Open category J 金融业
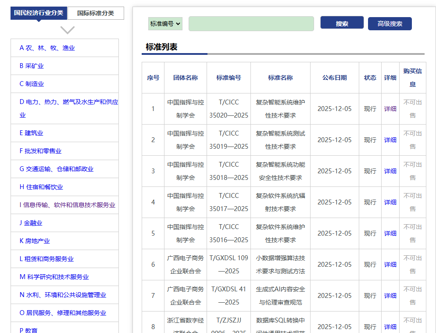This screenshot has height=333, width=436. [x=31, y=223]
